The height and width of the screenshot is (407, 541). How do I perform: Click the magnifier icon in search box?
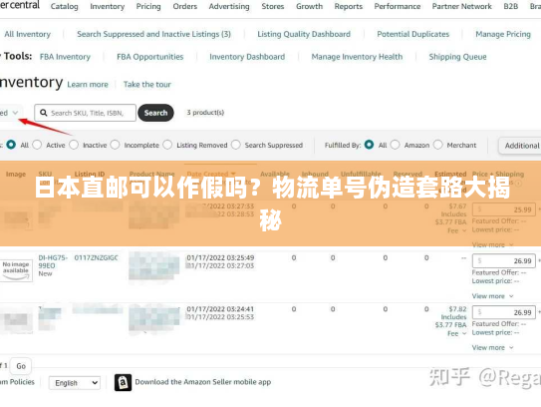pyautogui.click(x=44, y=113)
